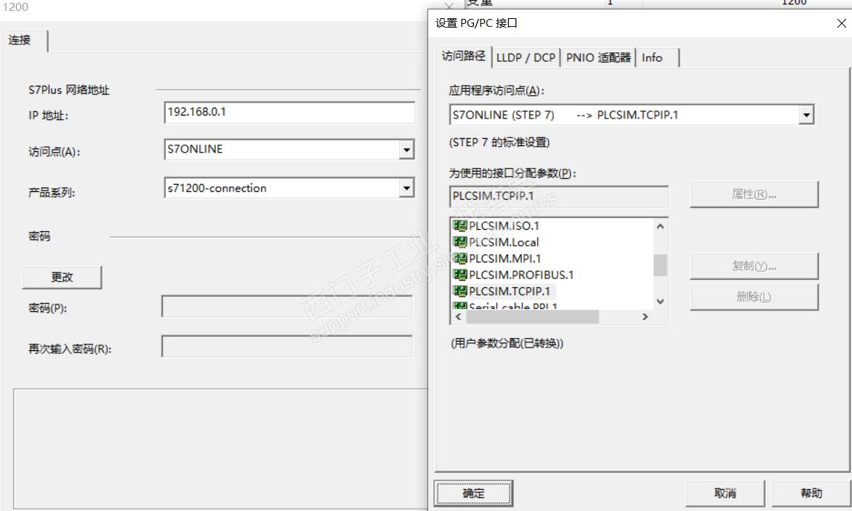Screen dimensions: 852x511
Task: Click the PLCSIM.PROFIBUS.1 interface icon
Action: click(459, 275)
